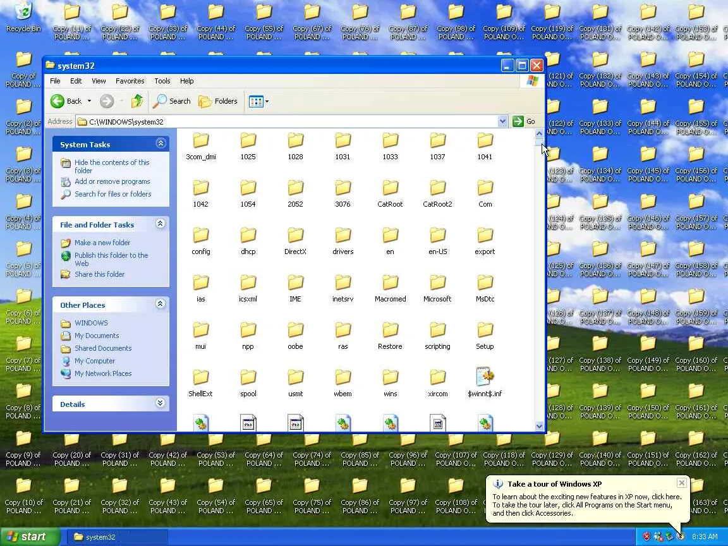Open My Documents in Other Places

97,336
